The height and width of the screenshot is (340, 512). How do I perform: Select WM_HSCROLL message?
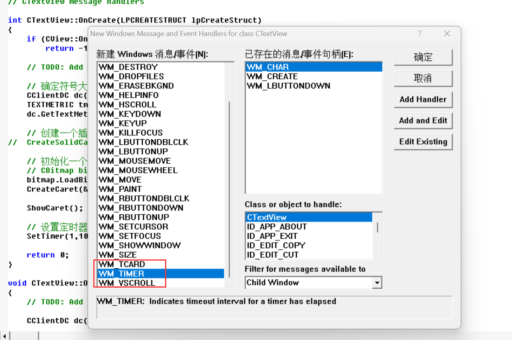[x=161, y=104]
